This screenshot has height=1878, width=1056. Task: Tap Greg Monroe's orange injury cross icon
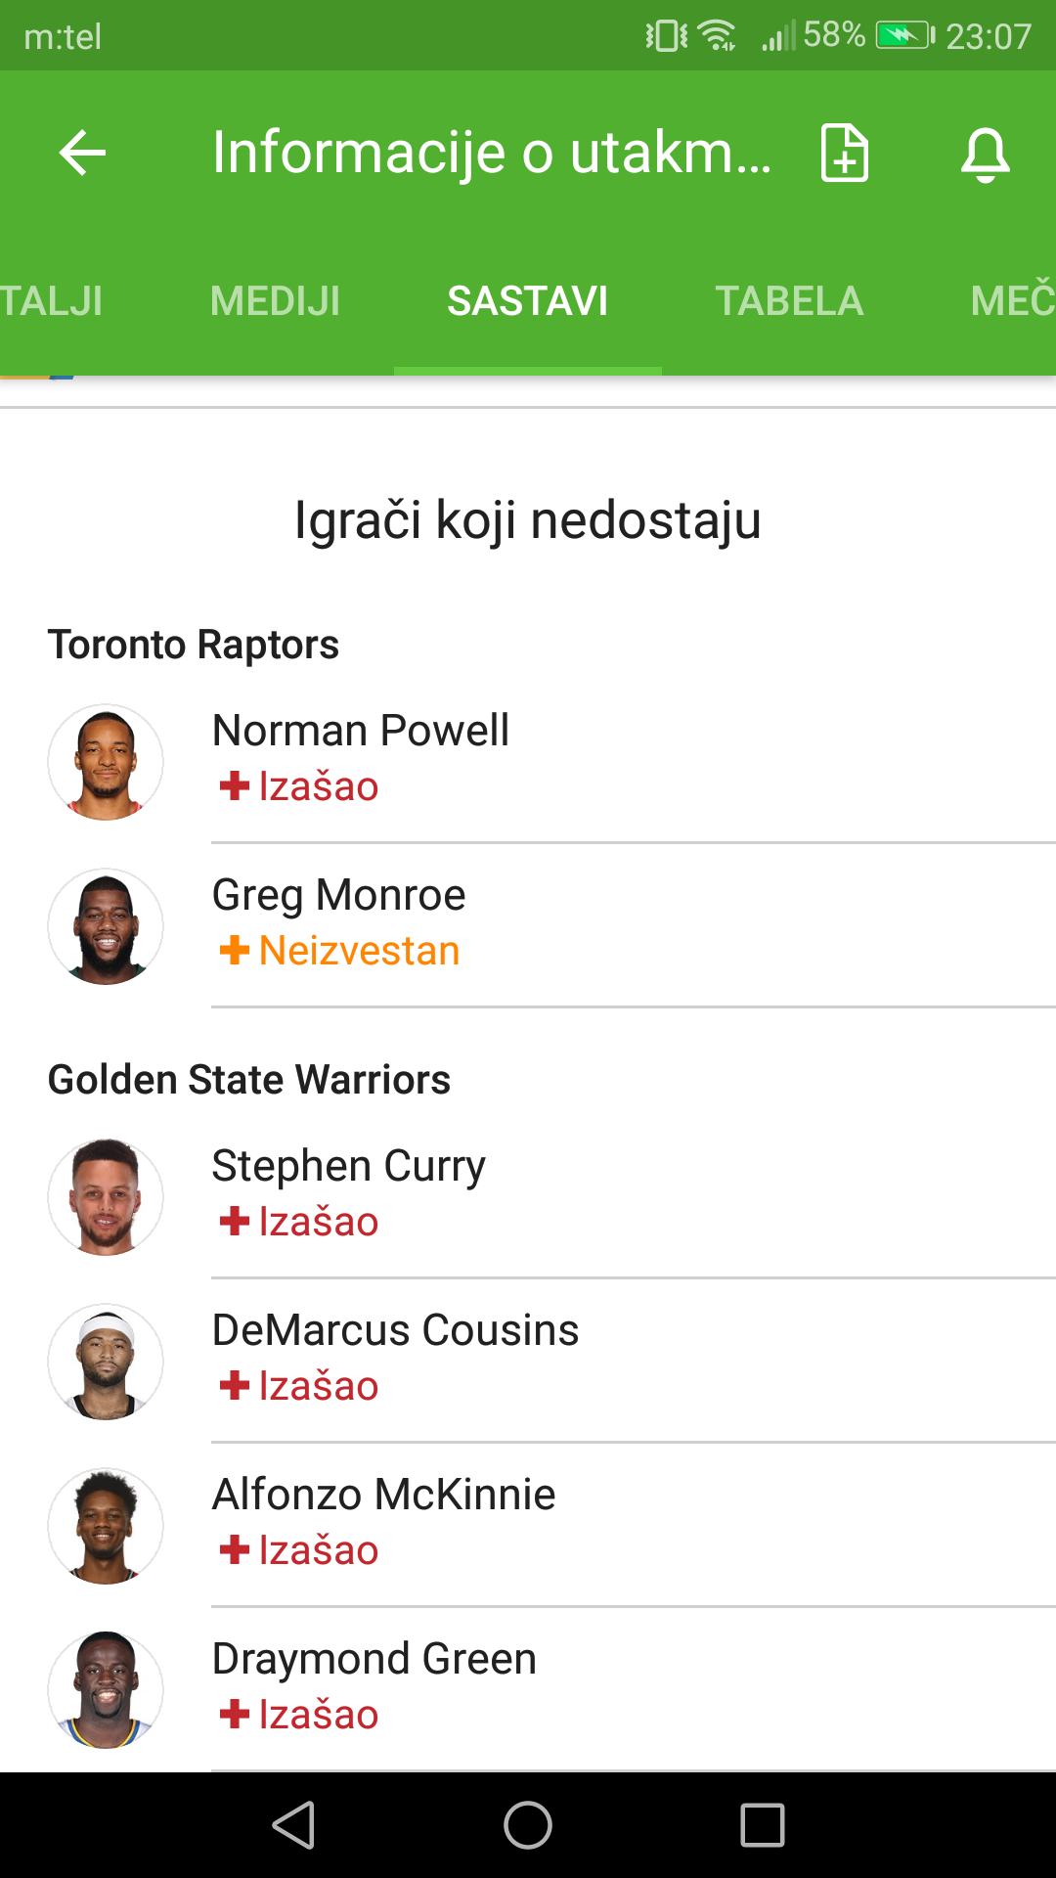(235, 950)
